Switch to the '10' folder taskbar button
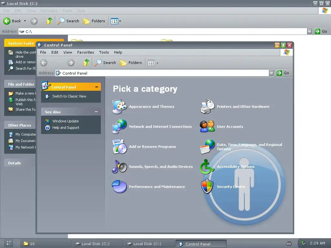This screenshot has width=331, height=248. [x=46, y=243]
